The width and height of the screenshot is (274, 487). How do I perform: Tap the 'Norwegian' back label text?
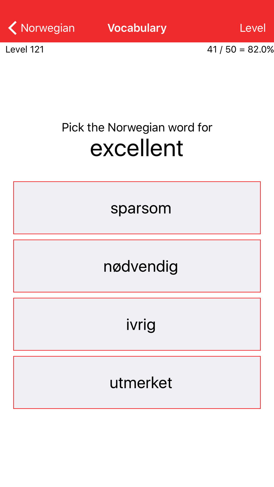pos(48,28)
